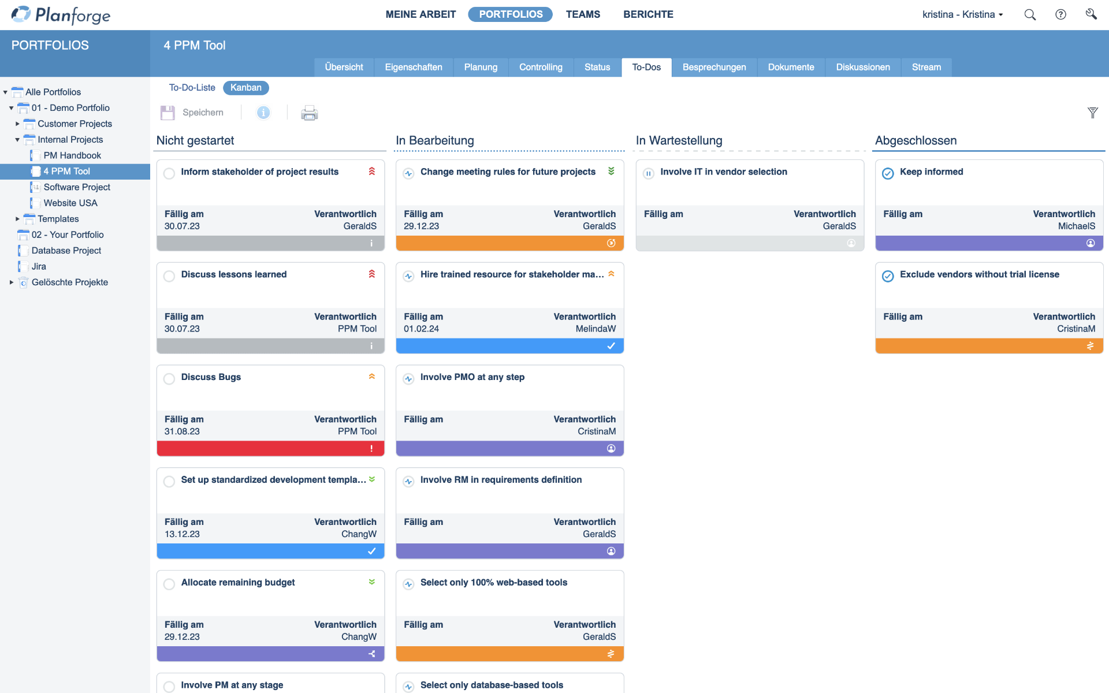Expand the Customer Projects tree node
Screen dimensions: 1109x693
click(x=17, y=124)
